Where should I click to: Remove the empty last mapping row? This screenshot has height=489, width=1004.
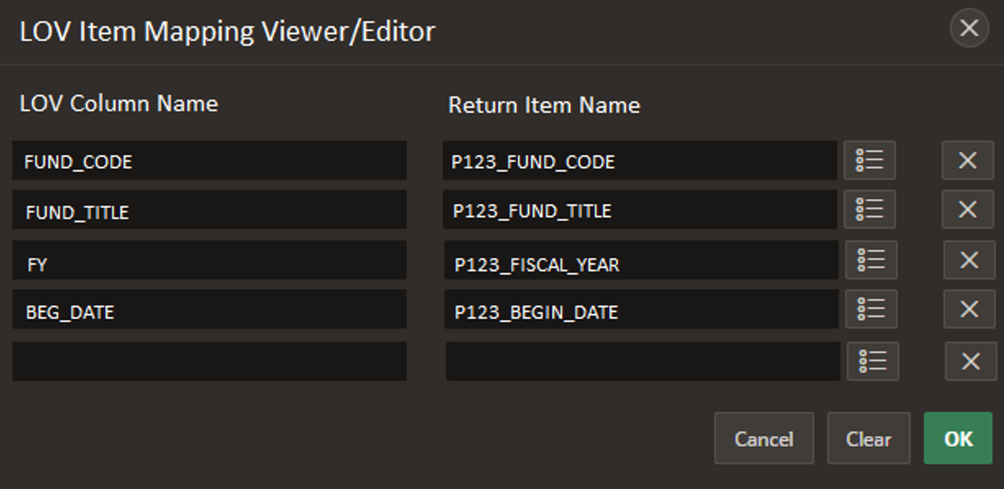tap(970, 361)
